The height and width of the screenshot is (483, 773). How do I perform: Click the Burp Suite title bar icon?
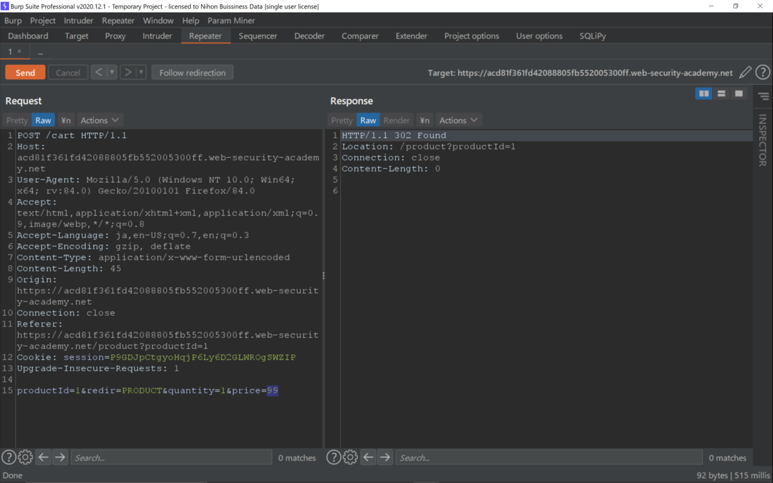(5, 6)
